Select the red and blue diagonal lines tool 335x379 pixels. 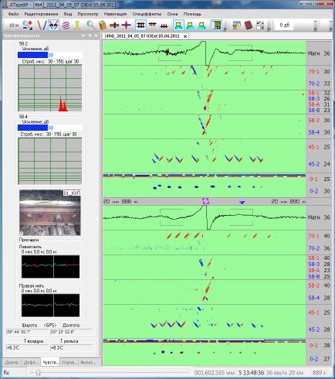(x=42, y=25)
